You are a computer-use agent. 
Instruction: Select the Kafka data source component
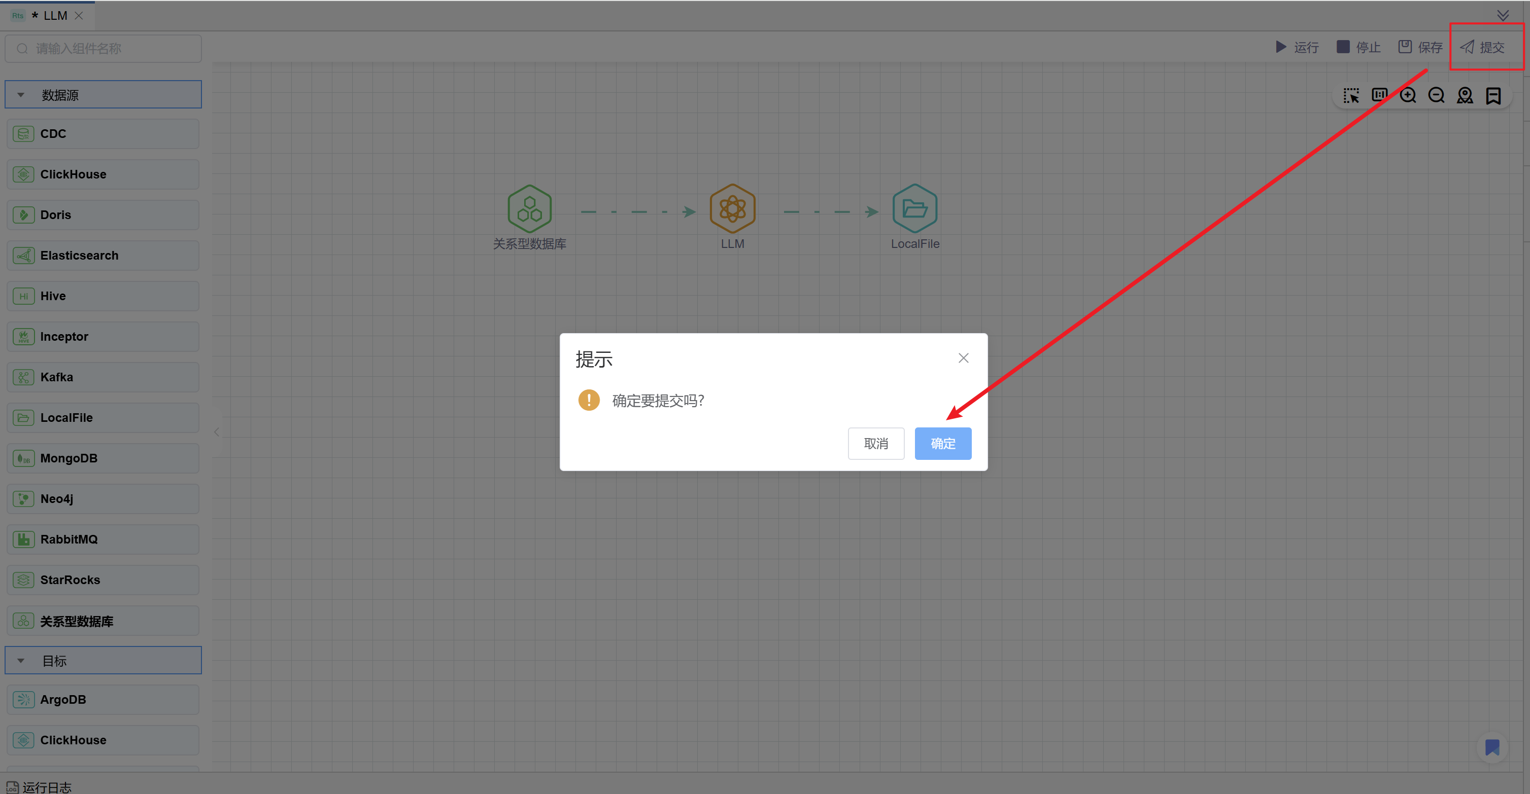click(104, 377)
